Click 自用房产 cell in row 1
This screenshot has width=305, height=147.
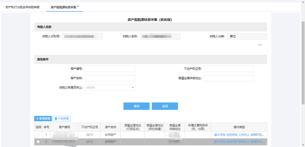[110, 135]
